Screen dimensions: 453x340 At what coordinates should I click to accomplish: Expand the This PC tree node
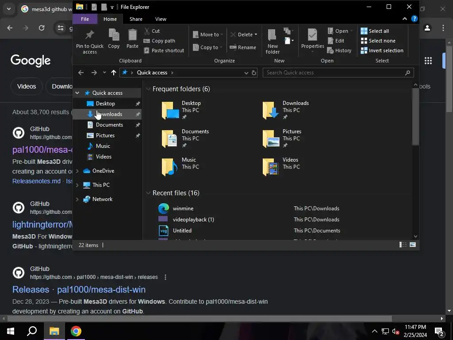pos(77,185)
